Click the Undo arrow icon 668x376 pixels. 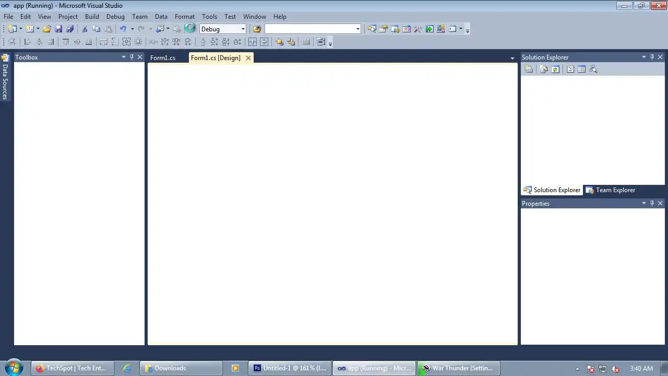(x=123, y=29)
